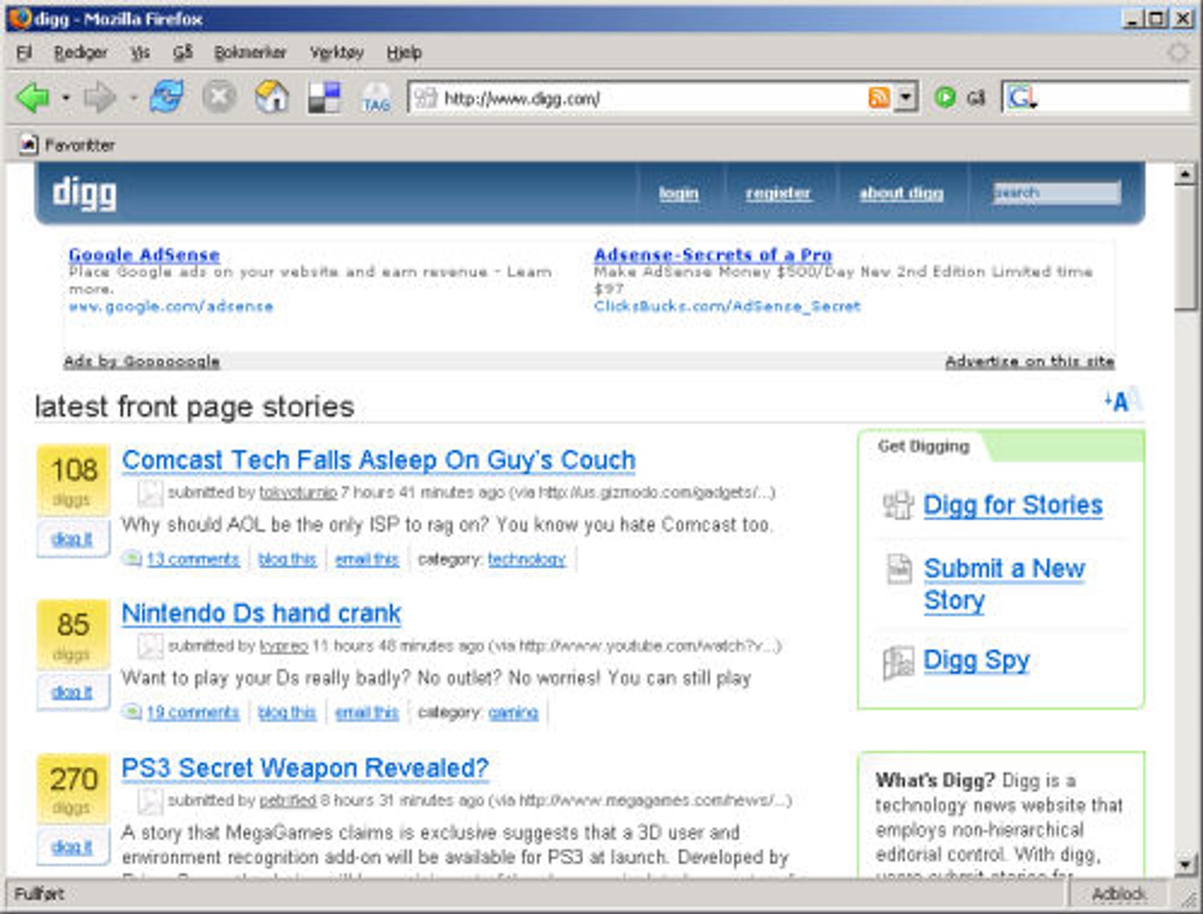The height and width of the screenshot is (914, 1203).
Task: Open the Back button history dropdown arrow
Action: point(66,97)
